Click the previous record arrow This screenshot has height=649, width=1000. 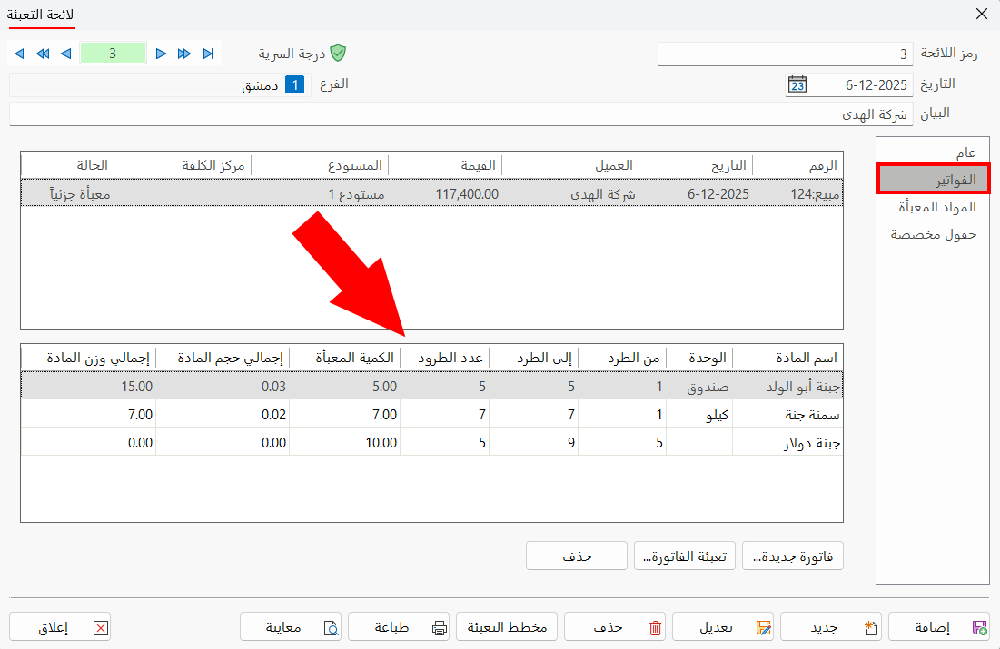click(64, 54)
